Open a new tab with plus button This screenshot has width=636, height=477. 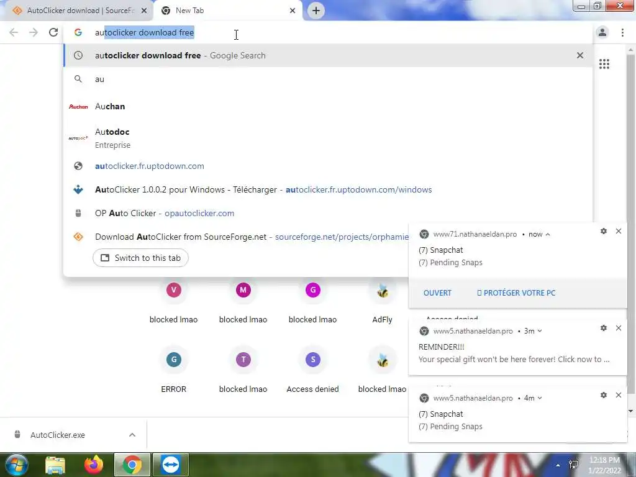point(316,11)
